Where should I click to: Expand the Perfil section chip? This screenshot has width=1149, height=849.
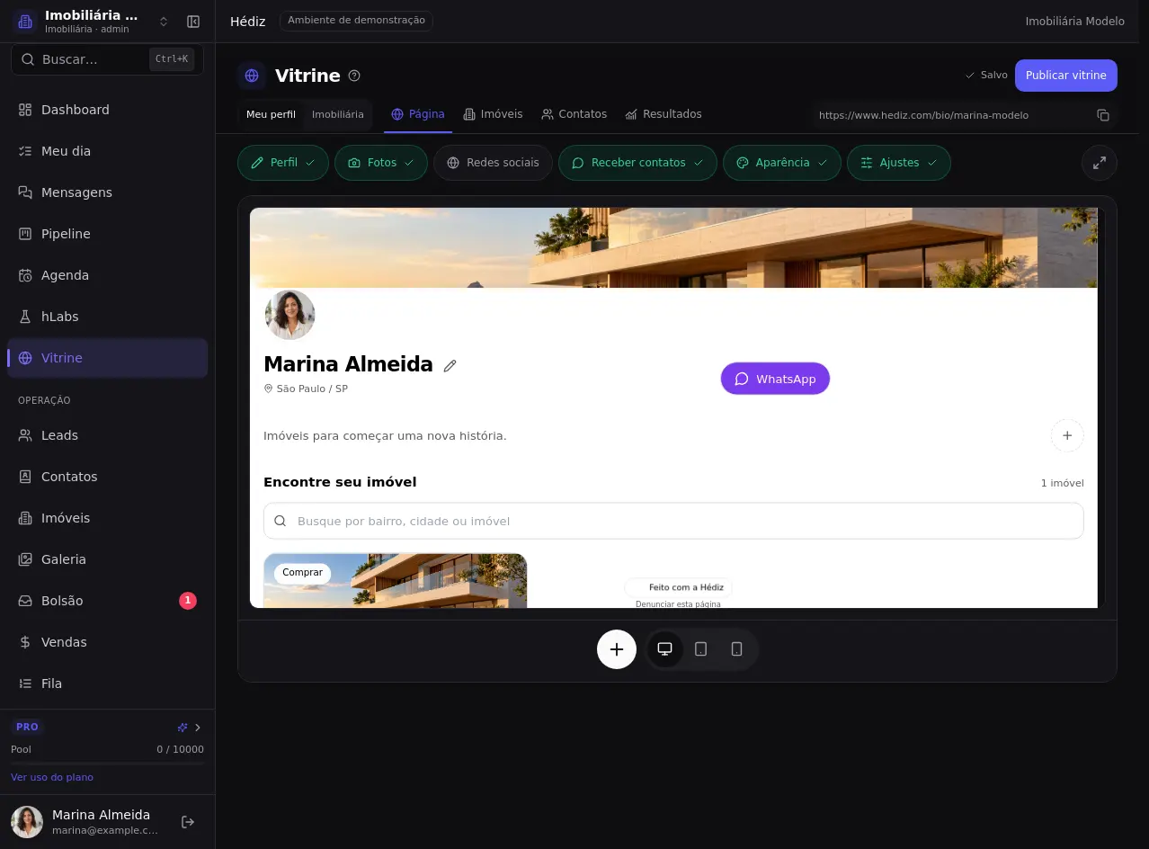click(283, 163)
